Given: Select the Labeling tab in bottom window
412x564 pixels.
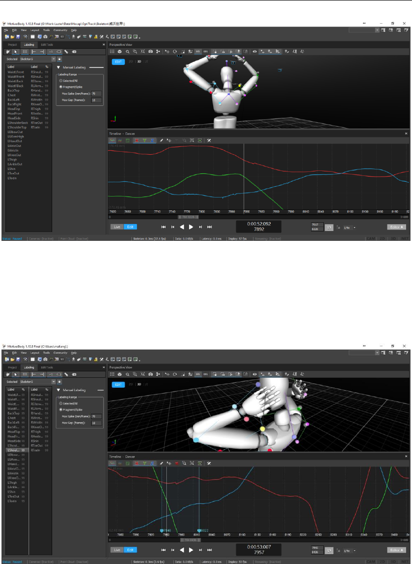Looking at the screenshot, I should (x=29, y=367).
